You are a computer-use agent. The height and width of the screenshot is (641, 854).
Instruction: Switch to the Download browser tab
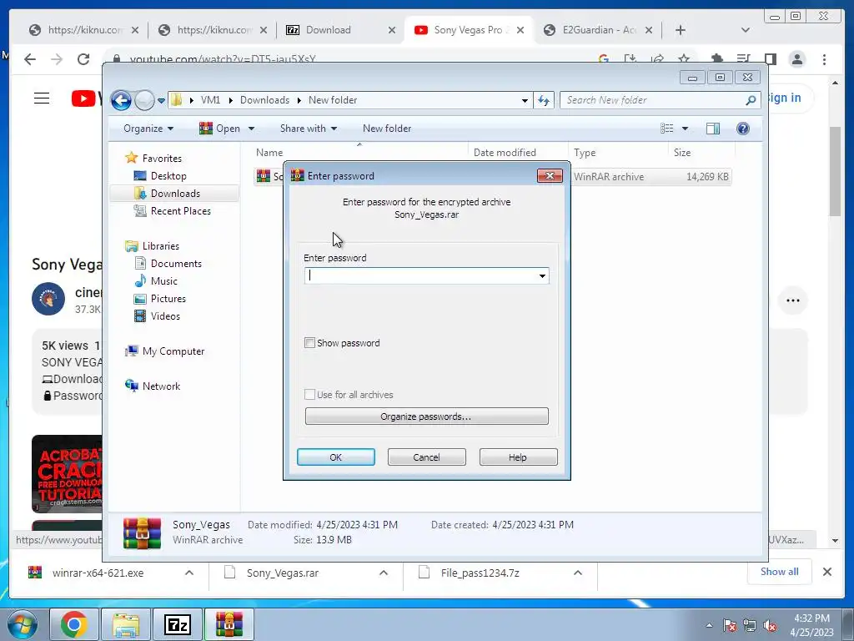click(329, 30)
